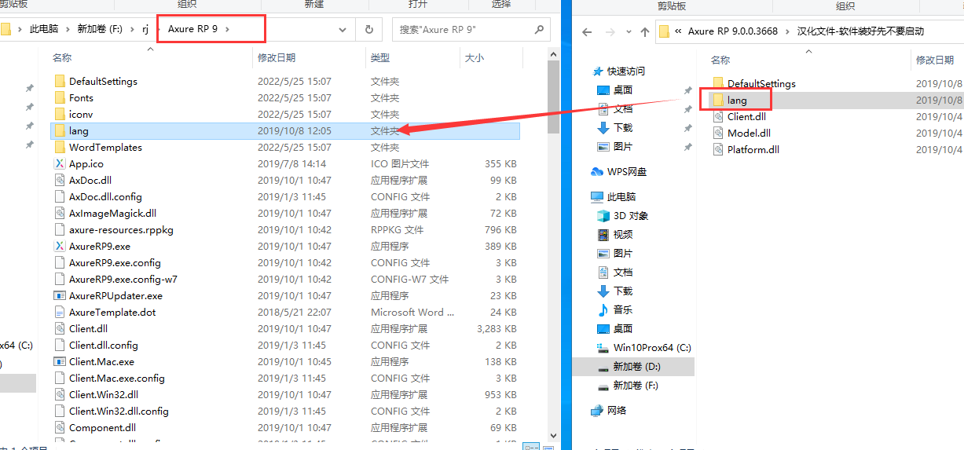Click the Platform.dll icon in right window
Screen dimensions: 964x450
click(x=718, y=150)
